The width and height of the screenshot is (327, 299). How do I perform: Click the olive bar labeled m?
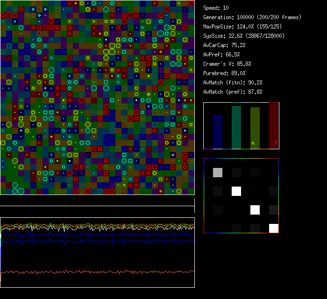[255, 128]
